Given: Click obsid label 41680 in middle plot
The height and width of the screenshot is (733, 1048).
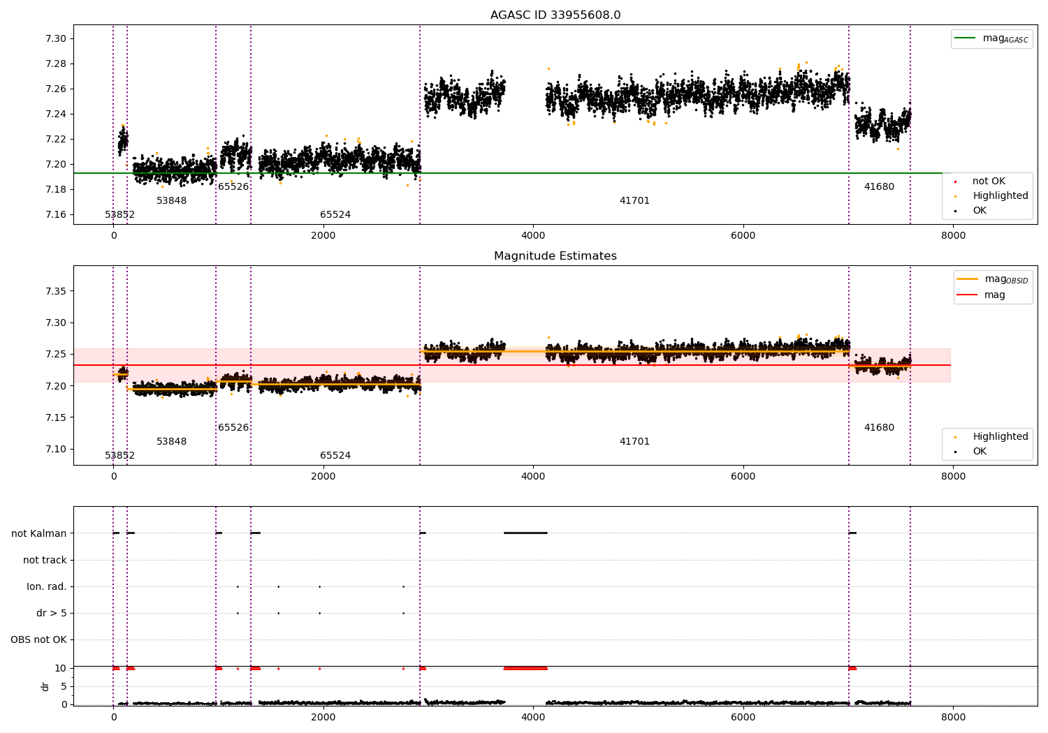Looking at the screenshot, I should click(879, 428).
